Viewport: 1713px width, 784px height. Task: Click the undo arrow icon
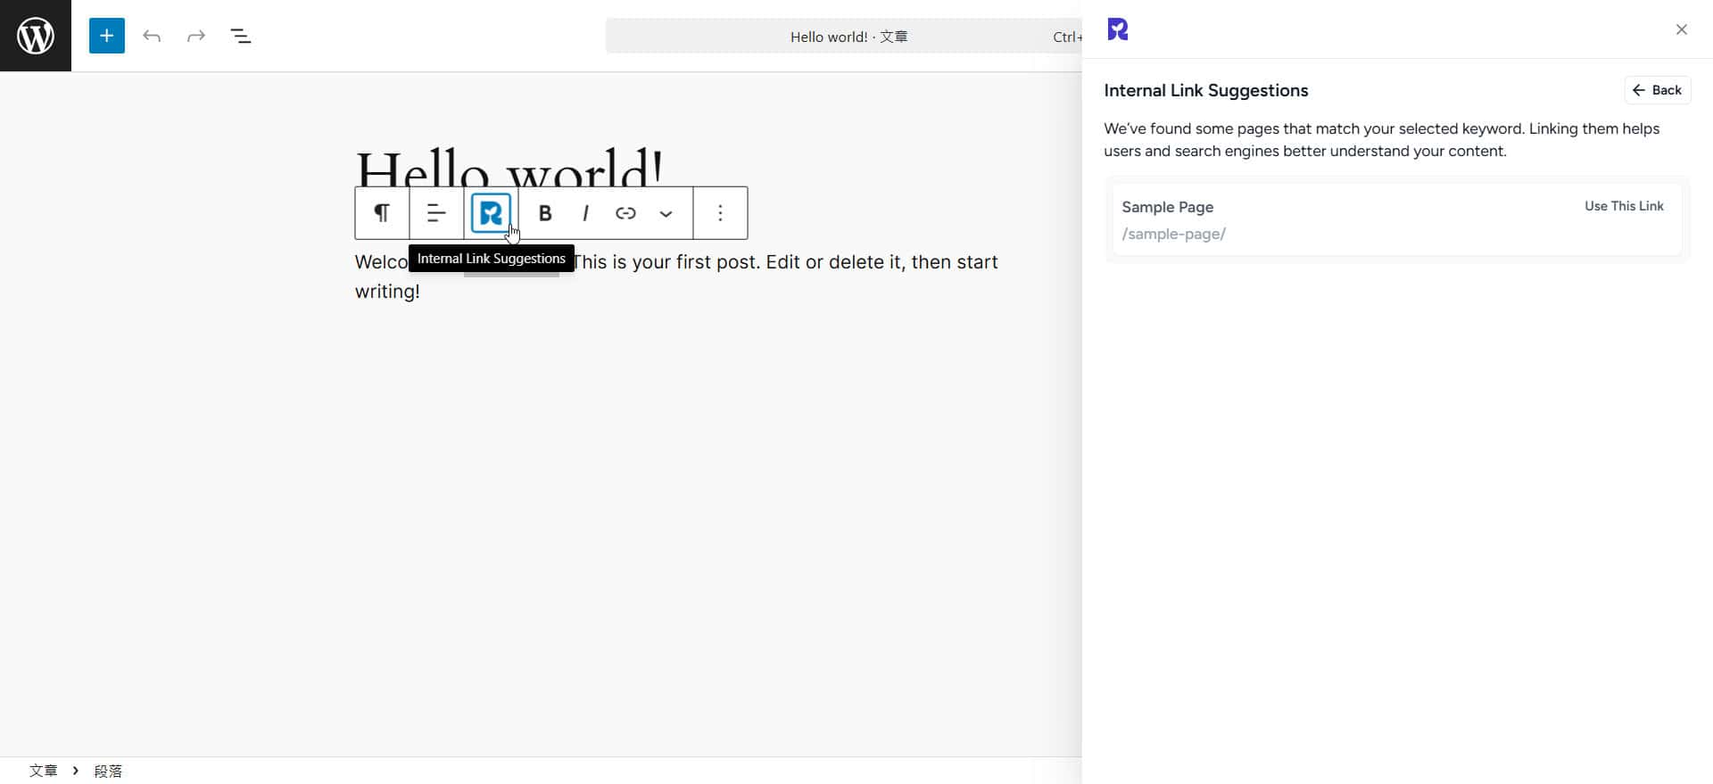[x=152, y=36]
